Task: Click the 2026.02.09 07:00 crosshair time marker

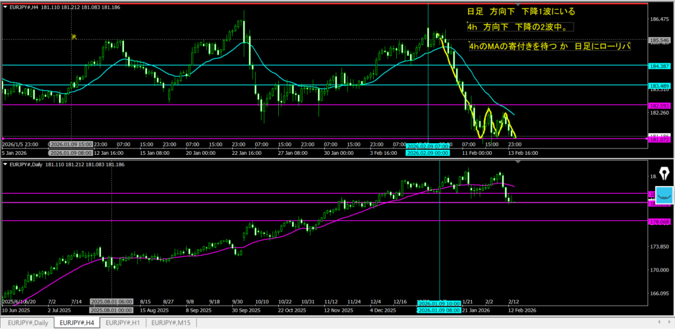Action: coord(428,145)
